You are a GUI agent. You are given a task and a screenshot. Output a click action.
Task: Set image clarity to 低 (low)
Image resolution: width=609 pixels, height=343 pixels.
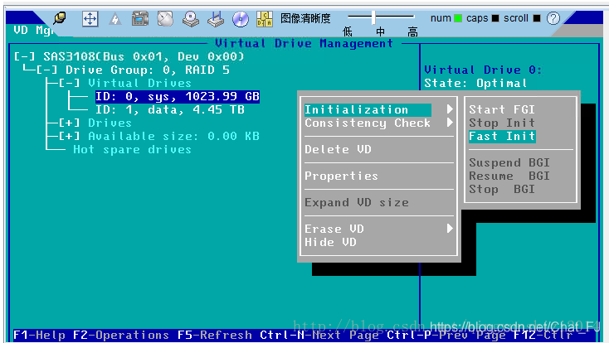347,31
